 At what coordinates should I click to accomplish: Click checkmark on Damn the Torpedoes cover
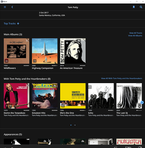[x=7, y=106]
